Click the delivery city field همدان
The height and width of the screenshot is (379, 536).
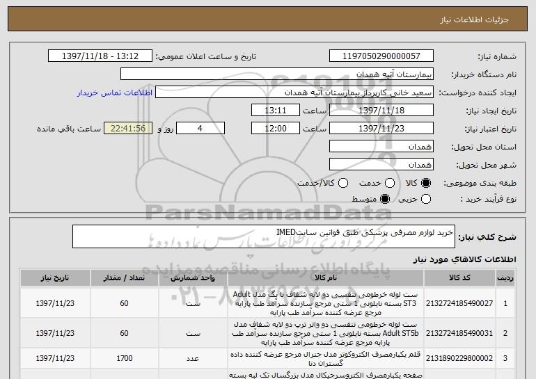[x=381, y=165]
